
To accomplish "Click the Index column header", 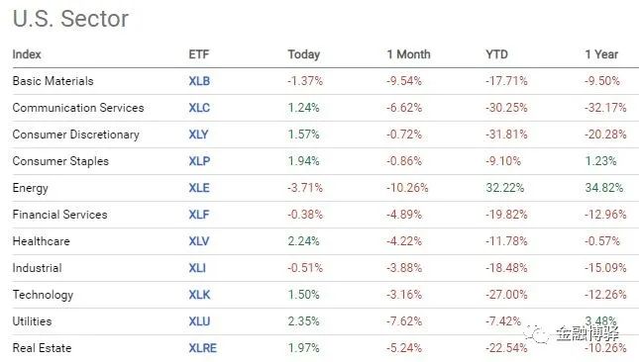I will [27, 54].
